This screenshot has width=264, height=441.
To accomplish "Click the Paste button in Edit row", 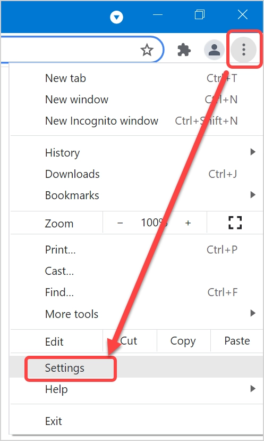I will coord(237,341).
